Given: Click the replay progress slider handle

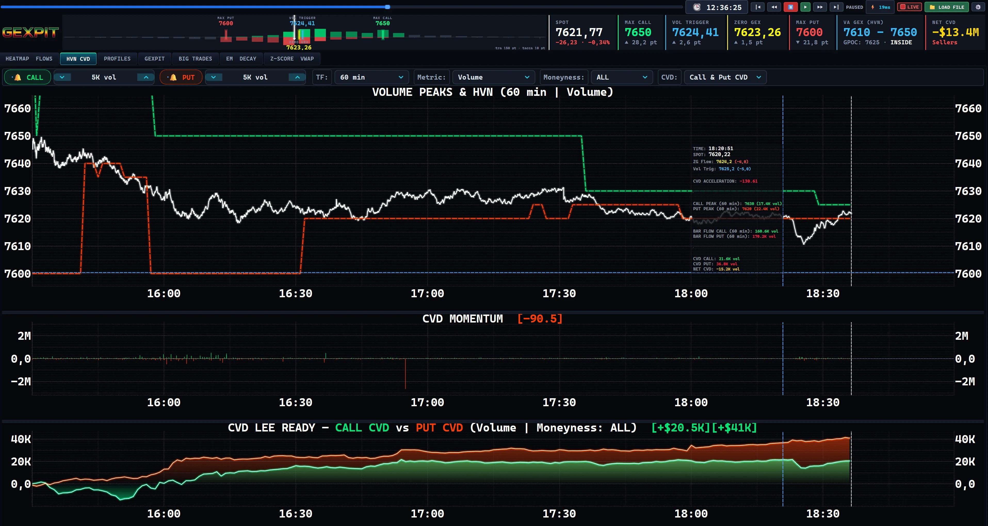Looking at the screenshot, I should tap(388, 7).
